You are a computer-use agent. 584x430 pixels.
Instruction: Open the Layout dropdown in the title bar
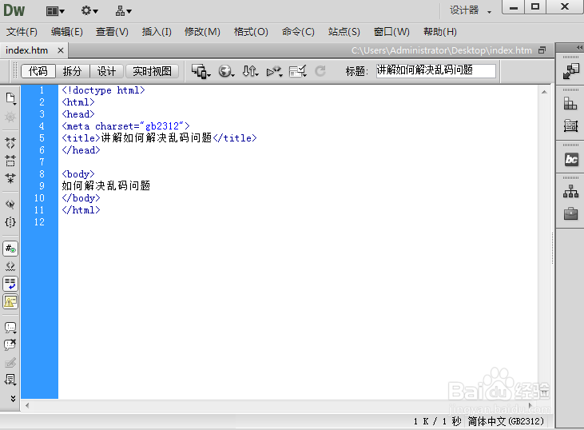point(55,11)
